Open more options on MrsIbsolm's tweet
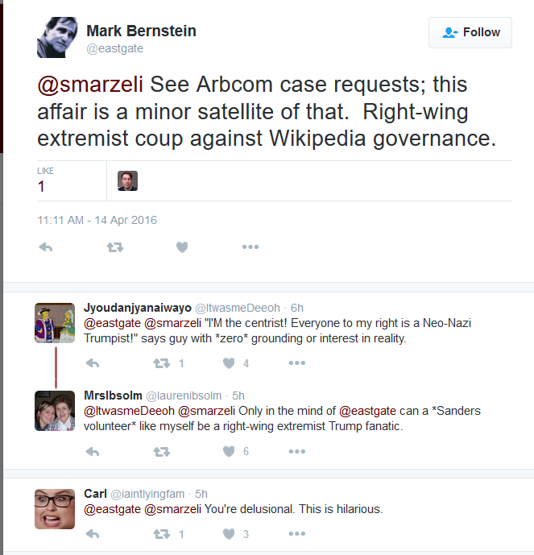The height and width of the screenshot is (555, 534). (x=297, y=451)
